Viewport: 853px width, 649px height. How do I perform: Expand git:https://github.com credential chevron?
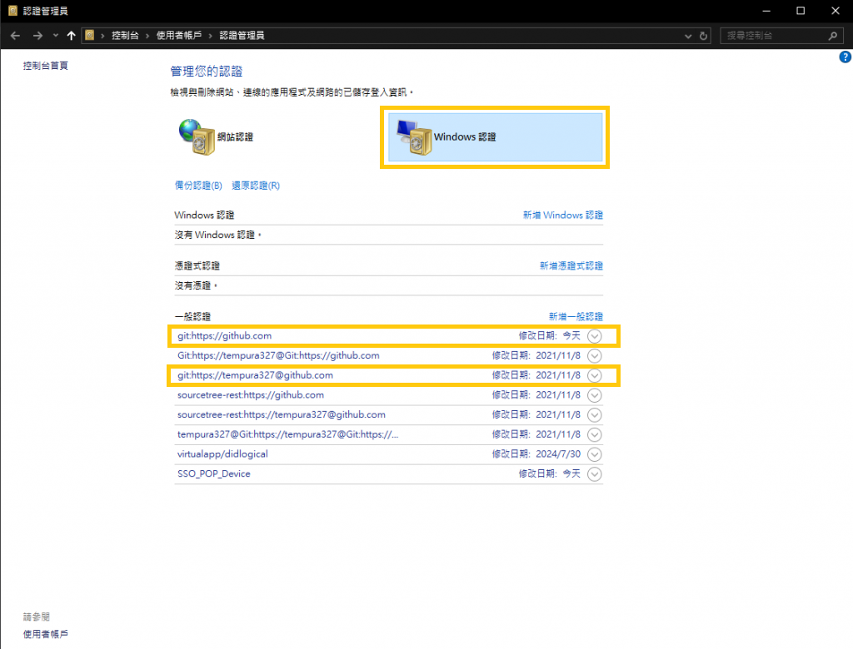click(595, 336)
